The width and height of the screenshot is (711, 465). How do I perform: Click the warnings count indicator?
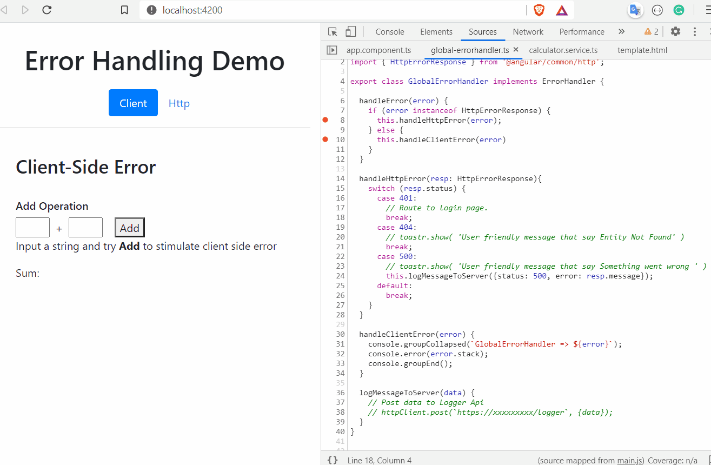click(x=651, y=32)
